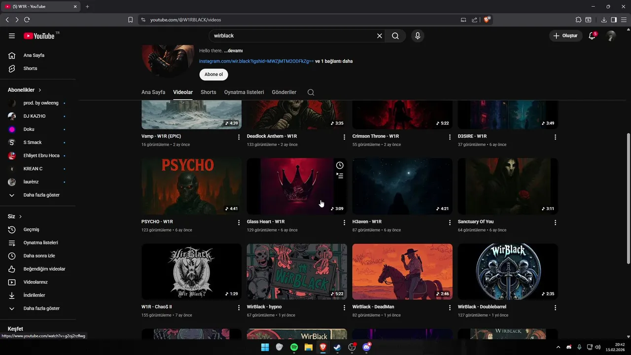Play W1R - Chao$ II thumbnail
Viewport: 631px width, 355px height.
(191, 272)
